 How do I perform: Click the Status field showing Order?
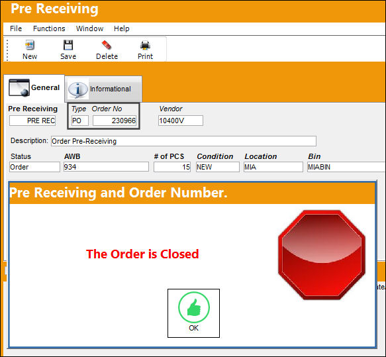click(x=34, y=167)
